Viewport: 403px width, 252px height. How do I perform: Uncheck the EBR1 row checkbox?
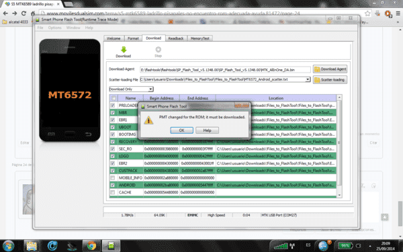113,120
